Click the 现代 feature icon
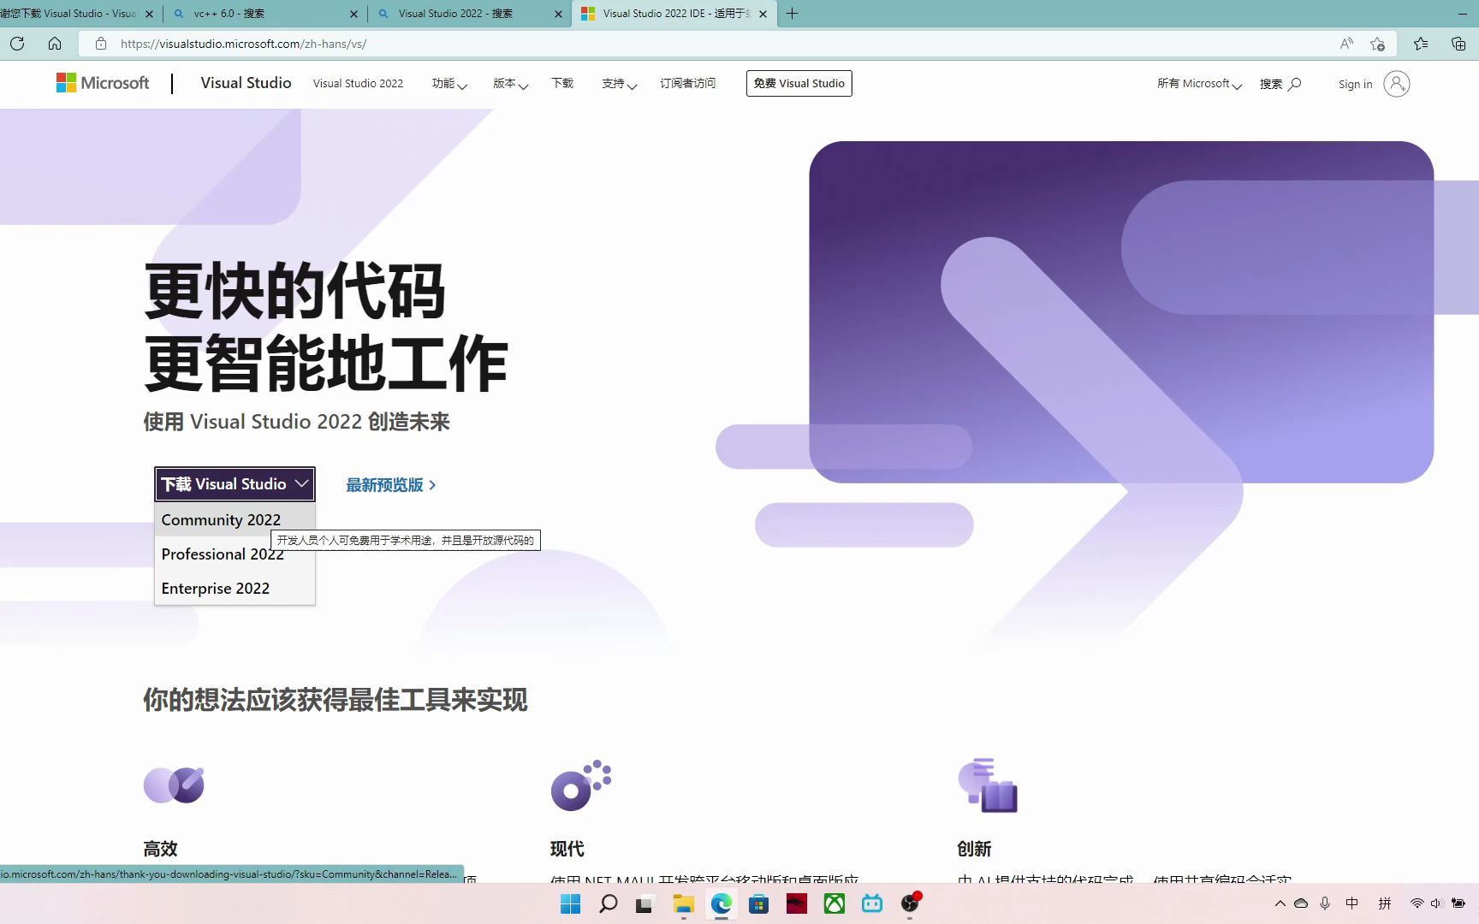This screenshot has height=924, width=1479. (581, 785)
